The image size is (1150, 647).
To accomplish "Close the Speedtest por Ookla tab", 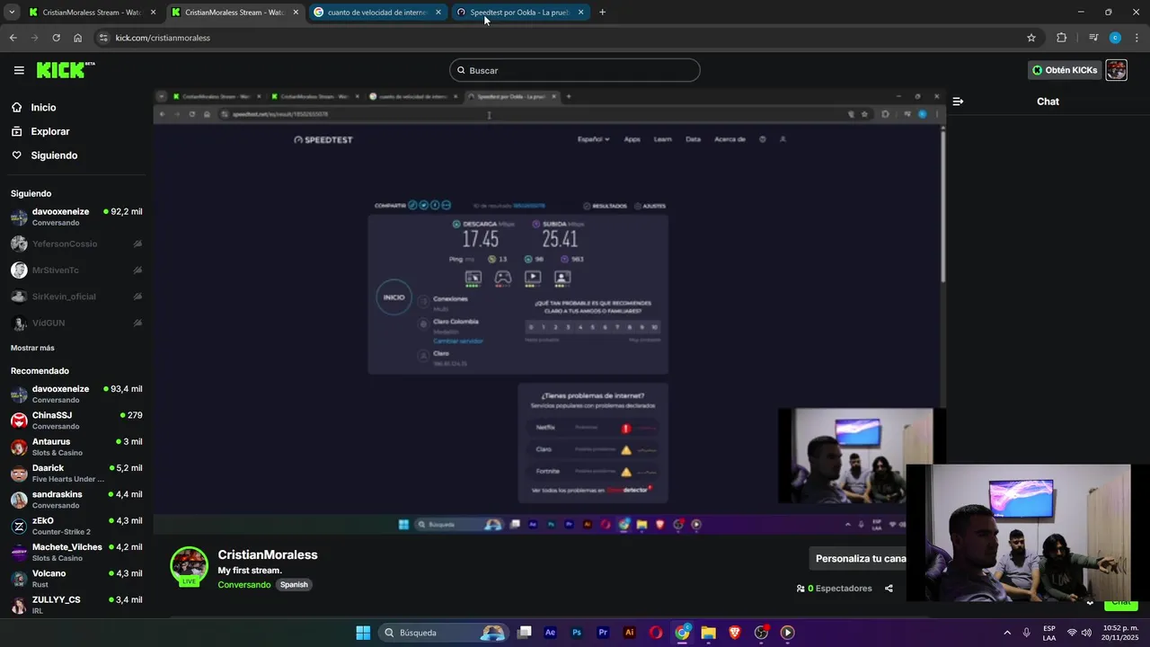I will coord(580,13).
